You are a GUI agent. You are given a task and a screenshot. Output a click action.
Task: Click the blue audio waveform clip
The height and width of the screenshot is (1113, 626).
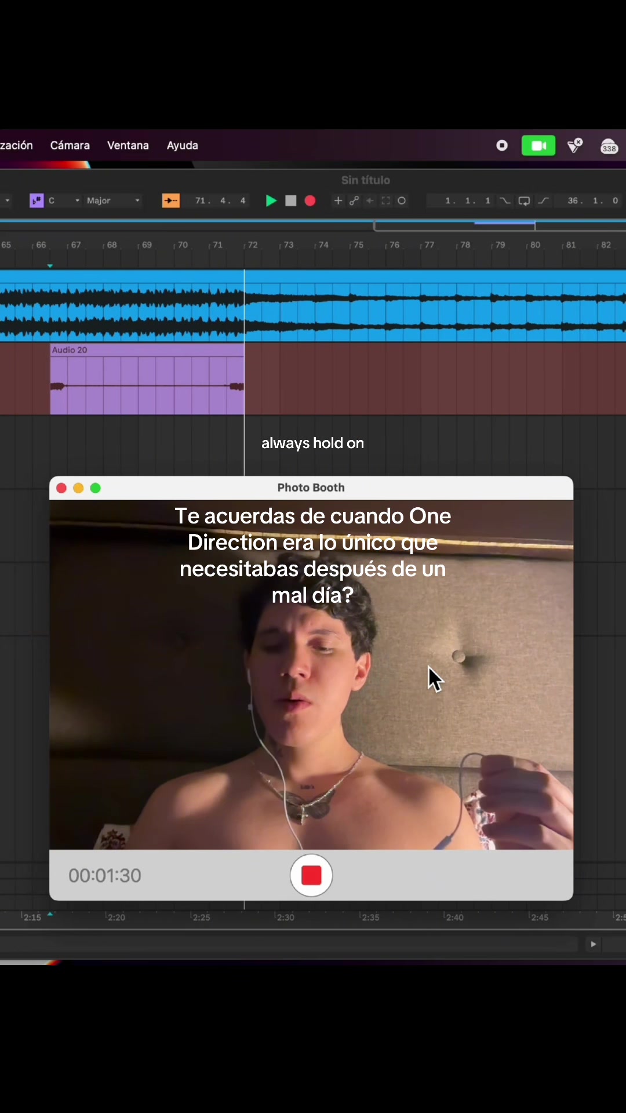click(x=313, y=305)
